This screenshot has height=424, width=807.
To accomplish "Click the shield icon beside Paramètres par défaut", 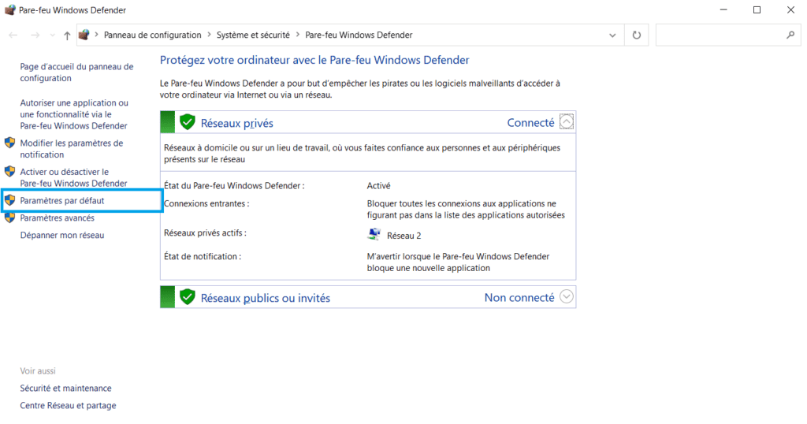I will 9,200.
